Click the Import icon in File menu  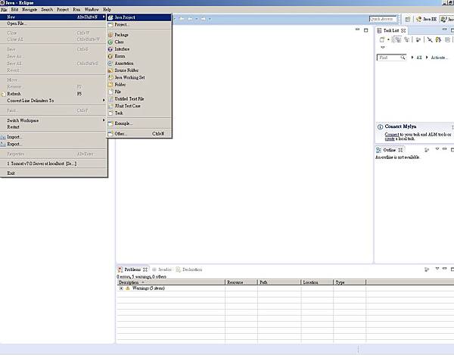[3, 137]
